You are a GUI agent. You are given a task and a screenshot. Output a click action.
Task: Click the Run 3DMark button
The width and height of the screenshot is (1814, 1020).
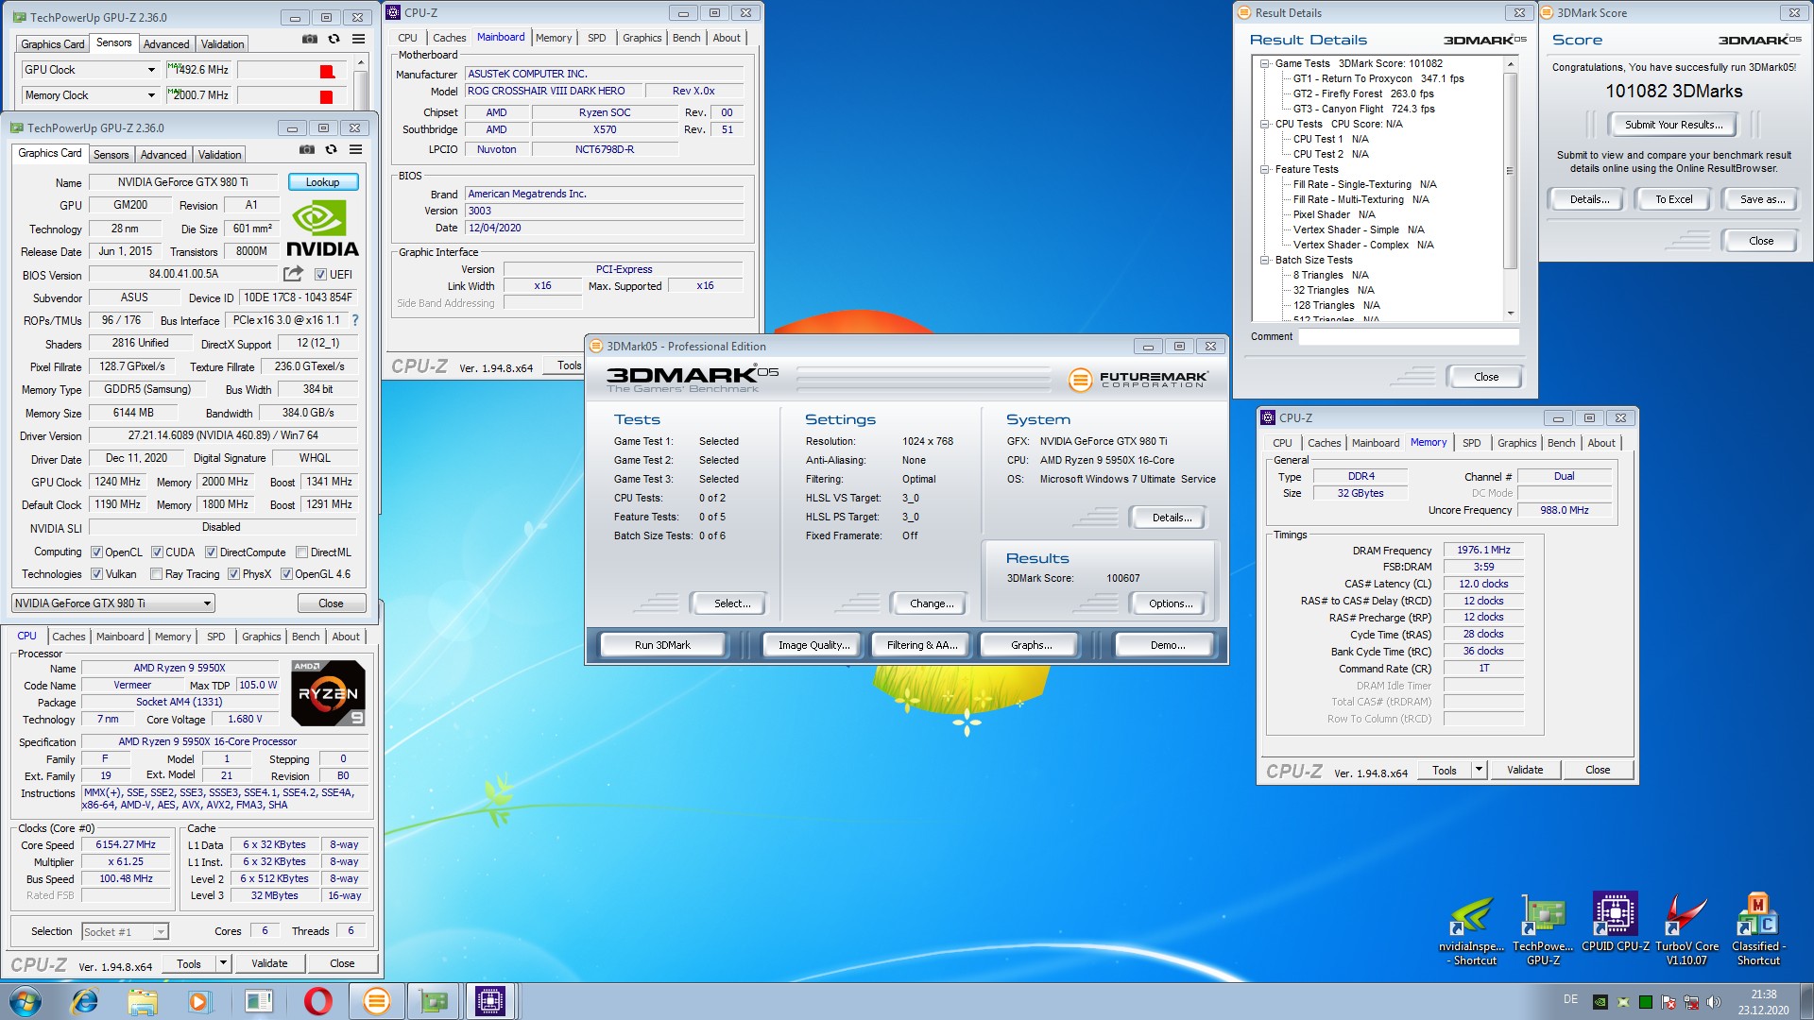pyautogui.click(x=662, y=645)
